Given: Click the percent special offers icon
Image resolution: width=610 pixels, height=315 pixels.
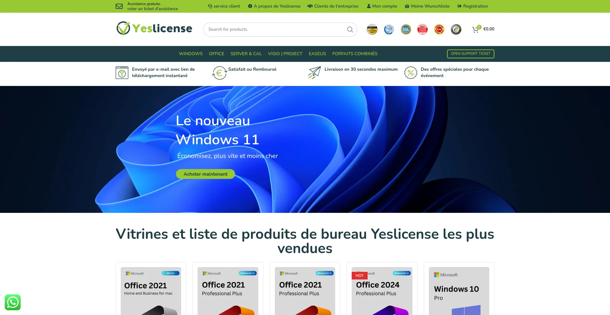Looking at the screenshot, I should coord(410,73).
